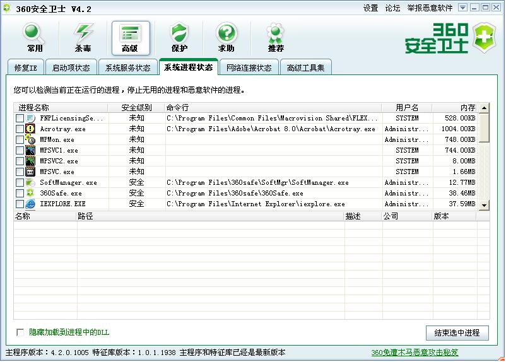The width and height of the screenshot is (506, 362).
Task: Open the title bar dropdown menu arrow
Action: click(x=462, y=8)
